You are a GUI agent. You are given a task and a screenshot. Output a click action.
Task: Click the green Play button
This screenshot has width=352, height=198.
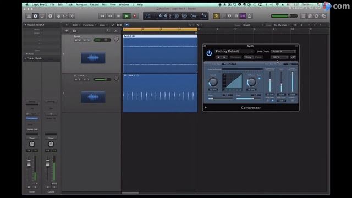[x=127, y=16]
